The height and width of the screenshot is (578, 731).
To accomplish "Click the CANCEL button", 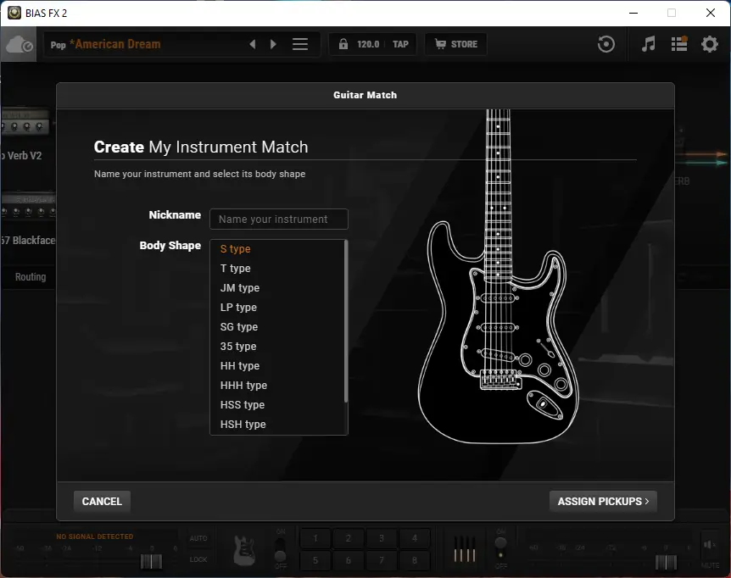I will 102,501.
